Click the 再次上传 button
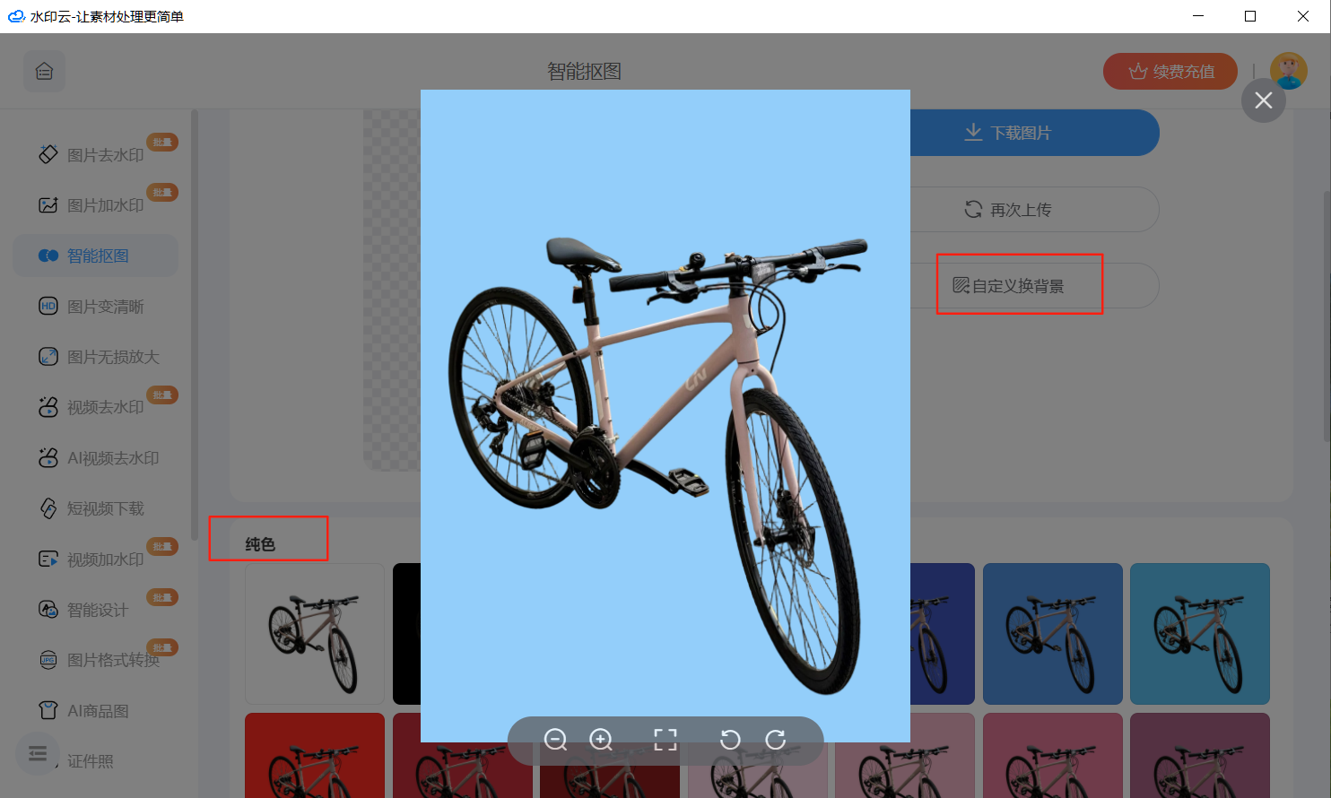Image resolution: width=1331 pixels, height=798 pixels. pos(1035,210)
